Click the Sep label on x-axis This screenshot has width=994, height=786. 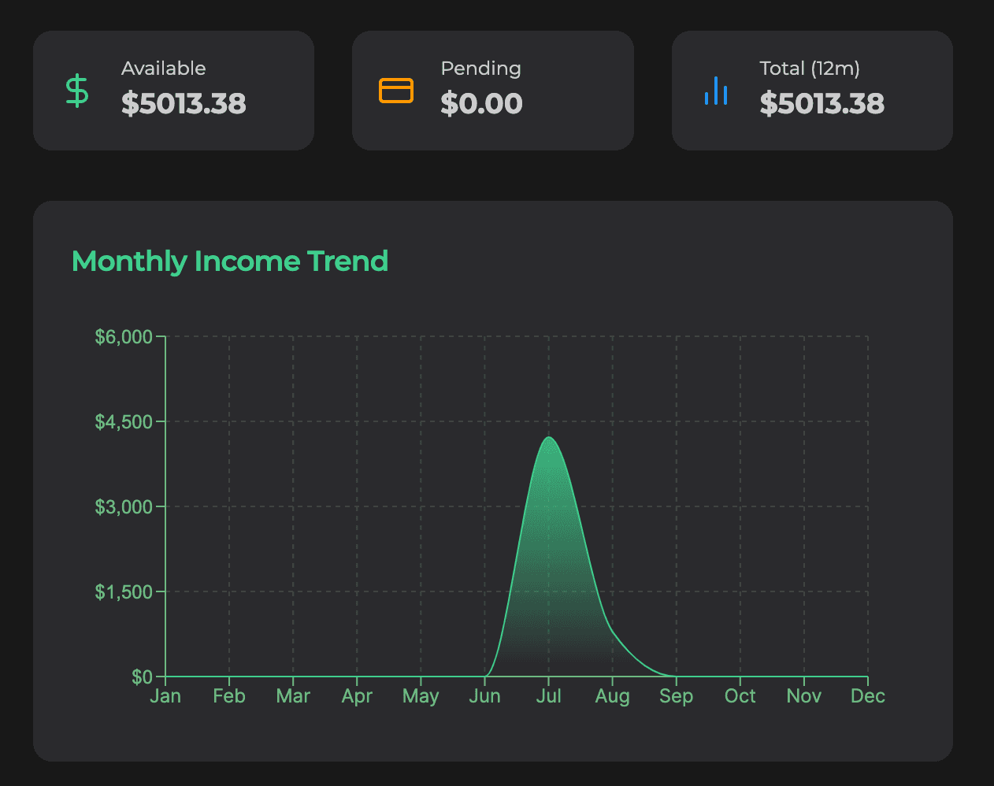[x=676, y=696]
